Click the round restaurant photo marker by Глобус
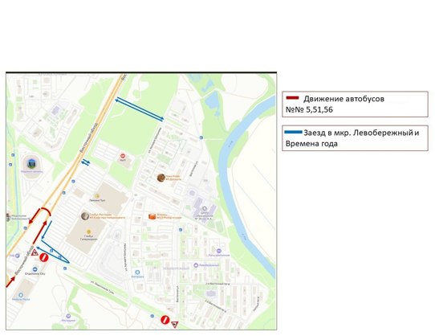This screenshot has width=435, height=336. click(85, 216)
